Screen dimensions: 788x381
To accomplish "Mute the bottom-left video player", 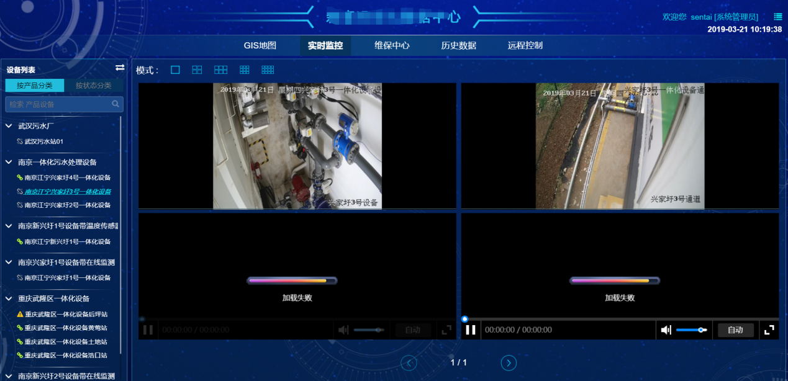I will [x=343, y=330].
